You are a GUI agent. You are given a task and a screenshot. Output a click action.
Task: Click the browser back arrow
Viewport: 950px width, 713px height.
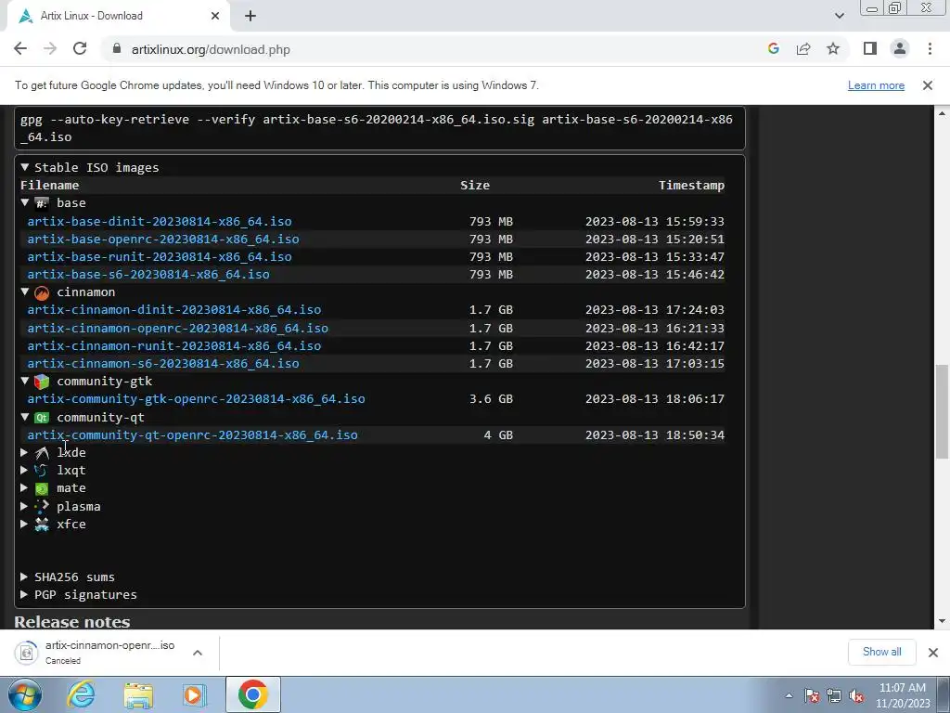(x=20, y=49)
